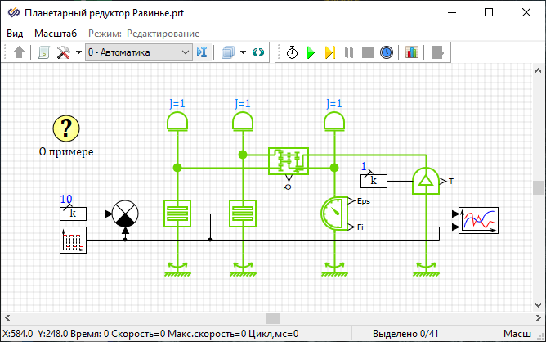This screenshot has height=342, width=546.
Task: Select the planetary gear block in diagram
Action: pos(288,160)
